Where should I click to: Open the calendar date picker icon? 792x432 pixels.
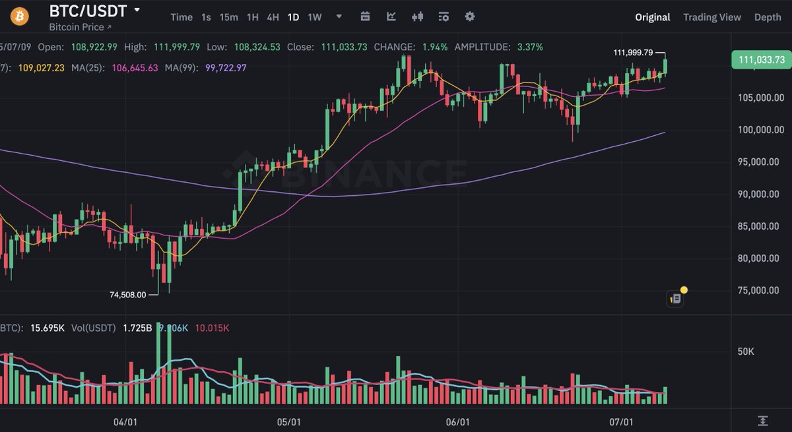[x=365, y=17]
